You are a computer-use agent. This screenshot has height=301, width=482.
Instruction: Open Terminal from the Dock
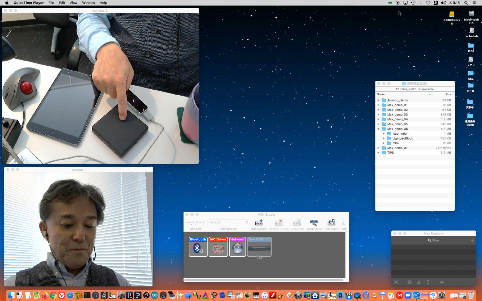tap(87, 295)
